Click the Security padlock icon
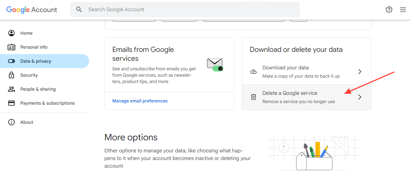 pos(11,75)
